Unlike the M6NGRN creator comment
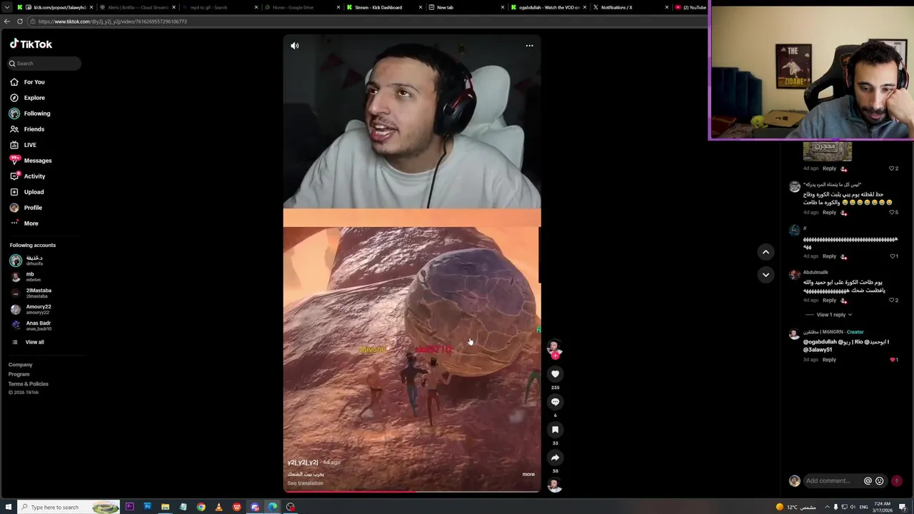 coord(893,360)
